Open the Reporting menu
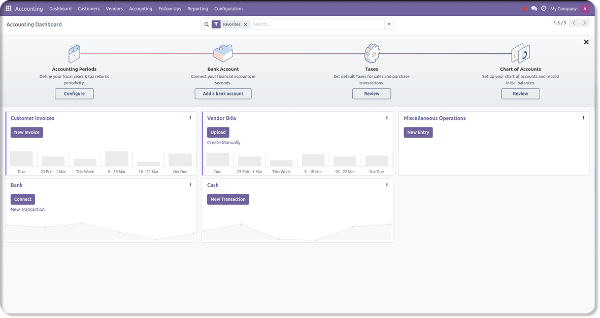This screenshot has height=318, width=600. point(197,9)
